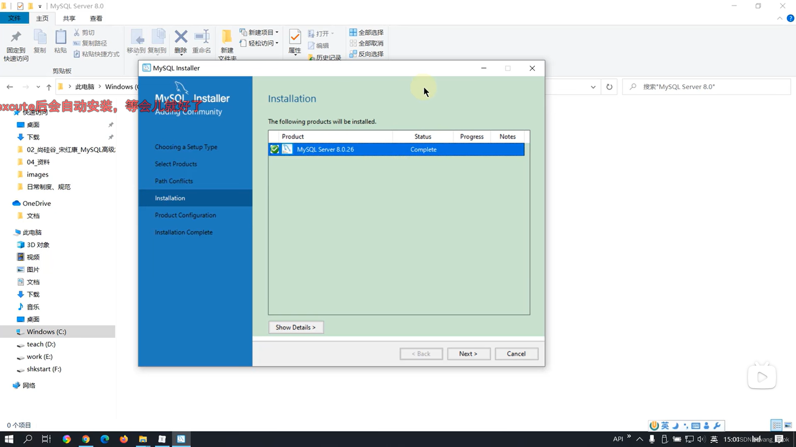Viewport: 796px width, 447px height.
Task: Select the Select Products step
Action: (176, 164)
